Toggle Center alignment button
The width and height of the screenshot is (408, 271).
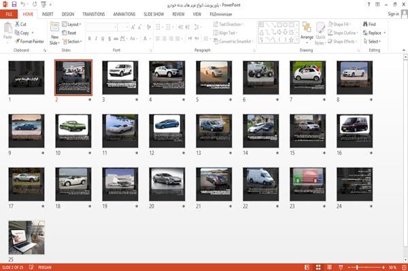[164, 39]
